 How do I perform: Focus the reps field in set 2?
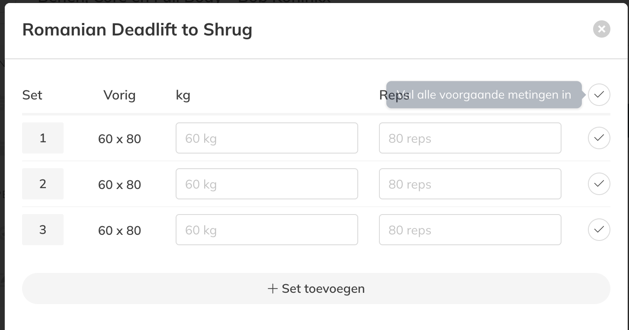click(470, 184)
